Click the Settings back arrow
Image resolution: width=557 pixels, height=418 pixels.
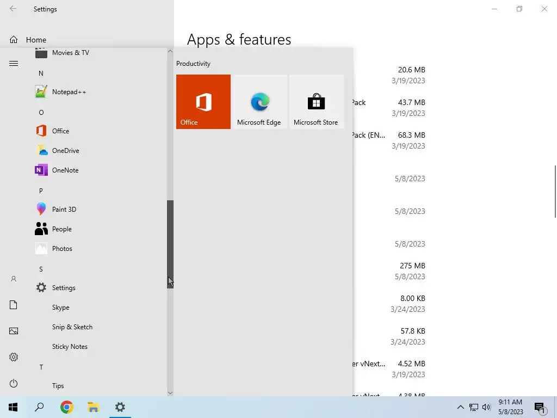tap(13, 9)
